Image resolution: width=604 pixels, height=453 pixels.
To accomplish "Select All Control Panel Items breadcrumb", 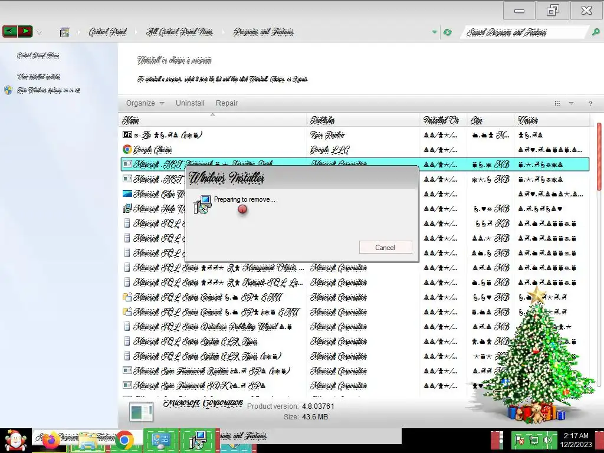I will coord(179,32).
